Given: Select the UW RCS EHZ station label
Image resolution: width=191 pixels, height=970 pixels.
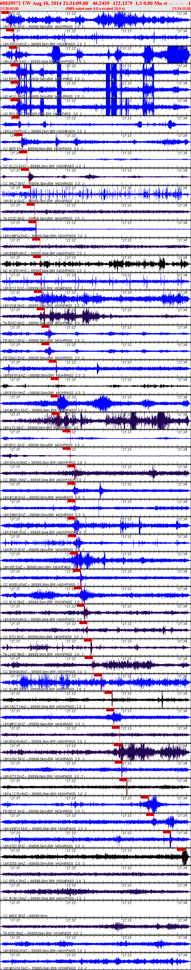Looking at the screenshot, I should click(x=43, y=550).
